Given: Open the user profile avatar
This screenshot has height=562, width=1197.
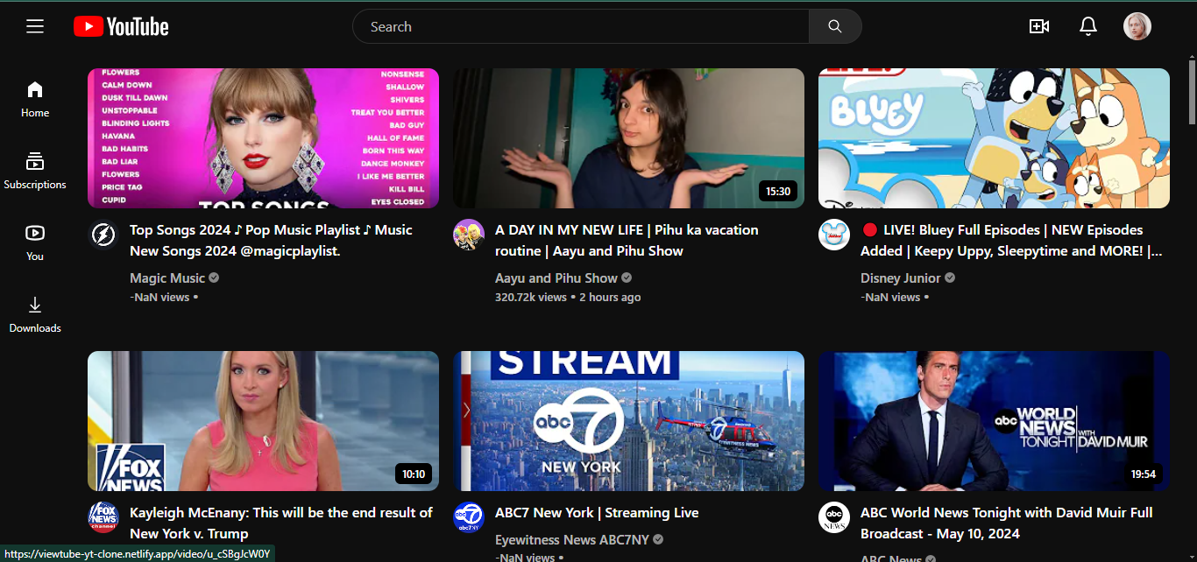Looking at the screenshot, I should (1137, 26).
